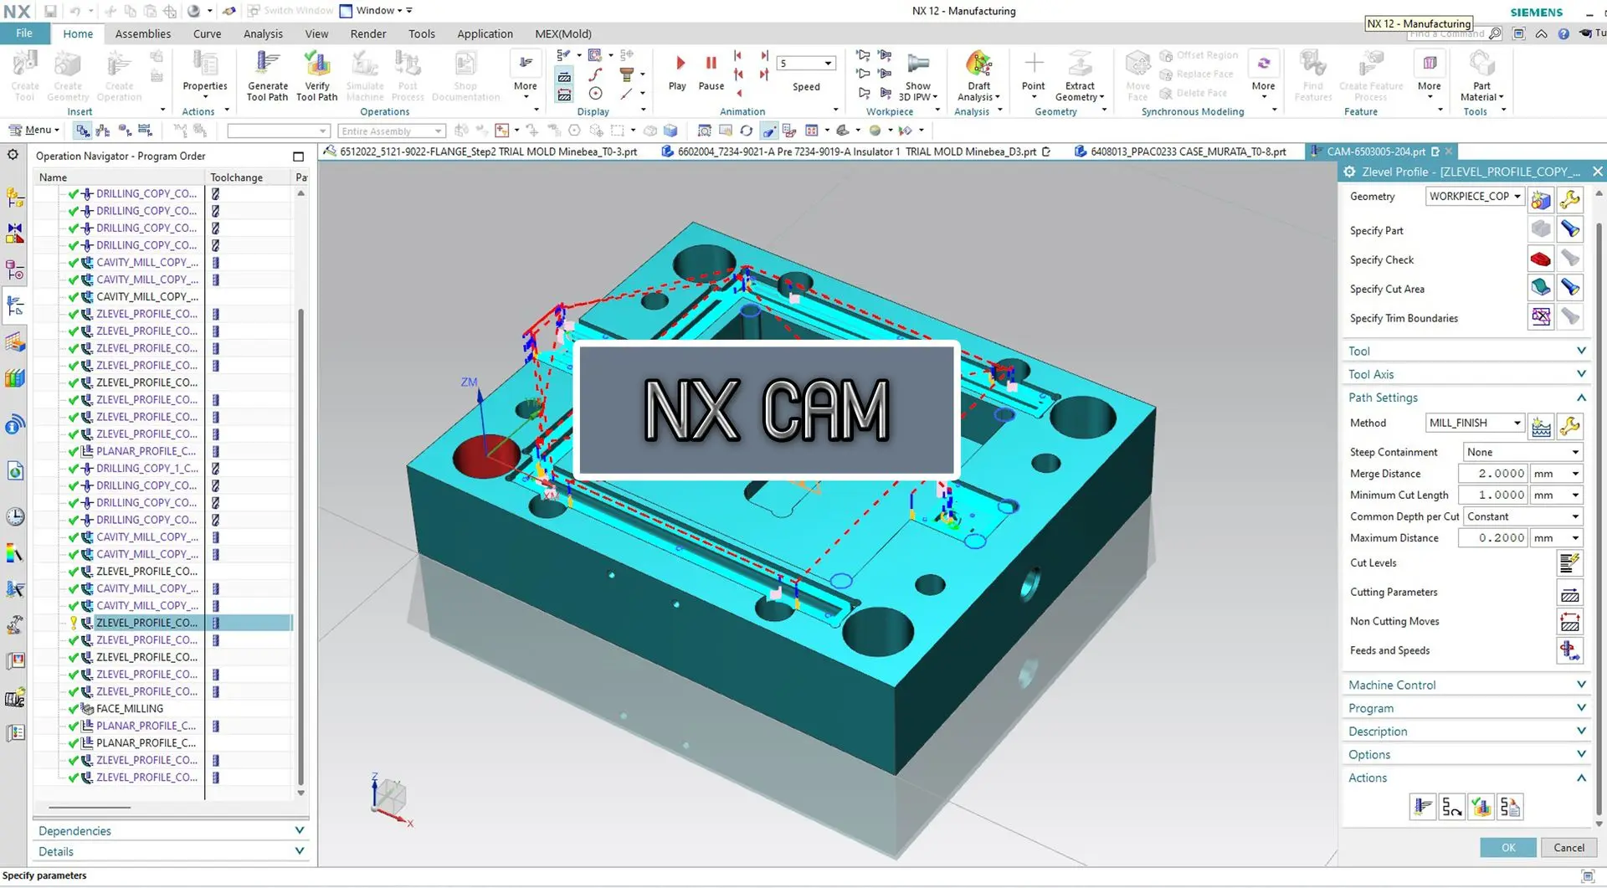1607x888 pixels.
Task: Select the FACE_MILLING operation
Action: [130, 708]
